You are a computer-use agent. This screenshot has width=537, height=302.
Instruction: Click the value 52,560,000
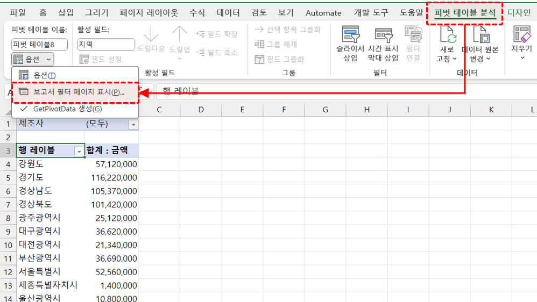point(116,272)
